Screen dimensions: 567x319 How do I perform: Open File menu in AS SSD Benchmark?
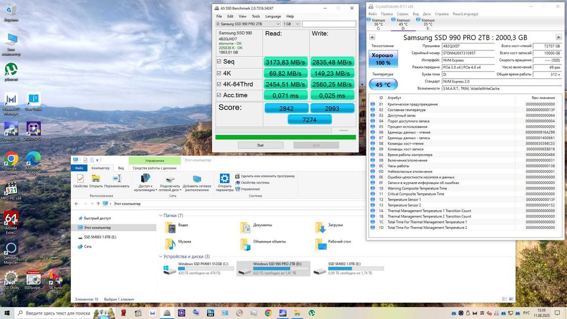pyautogui.click(x=219, y=16)
